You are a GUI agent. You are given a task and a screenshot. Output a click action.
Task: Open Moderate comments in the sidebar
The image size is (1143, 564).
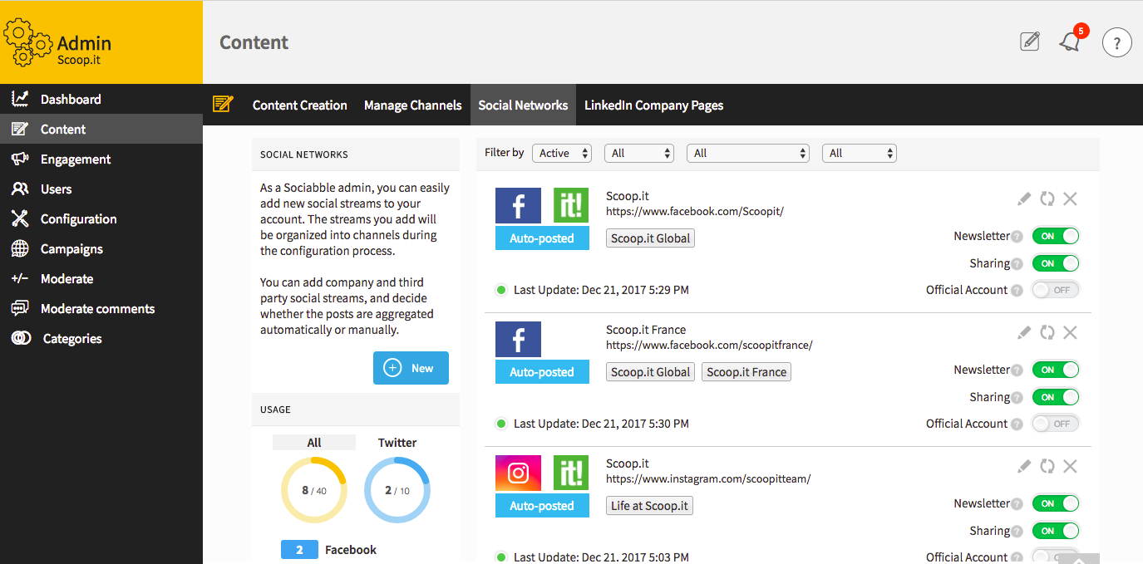[x=101, y=308]
